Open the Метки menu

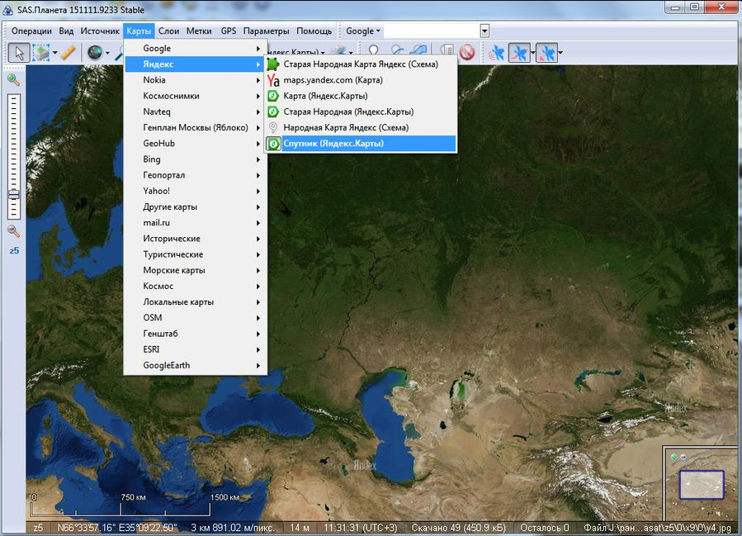pos(199,31)
